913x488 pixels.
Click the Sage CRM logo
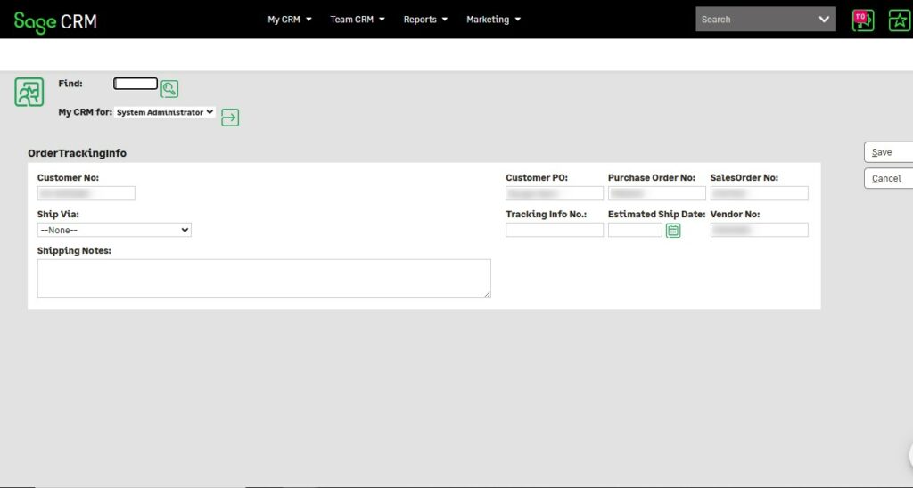55,20
